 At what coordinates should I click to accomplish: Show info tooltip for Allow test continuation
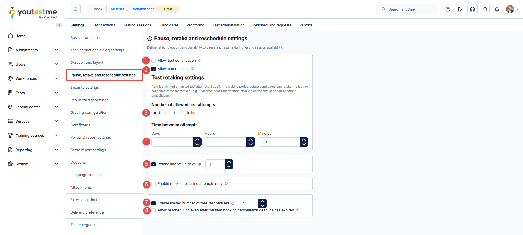[200, 60]
